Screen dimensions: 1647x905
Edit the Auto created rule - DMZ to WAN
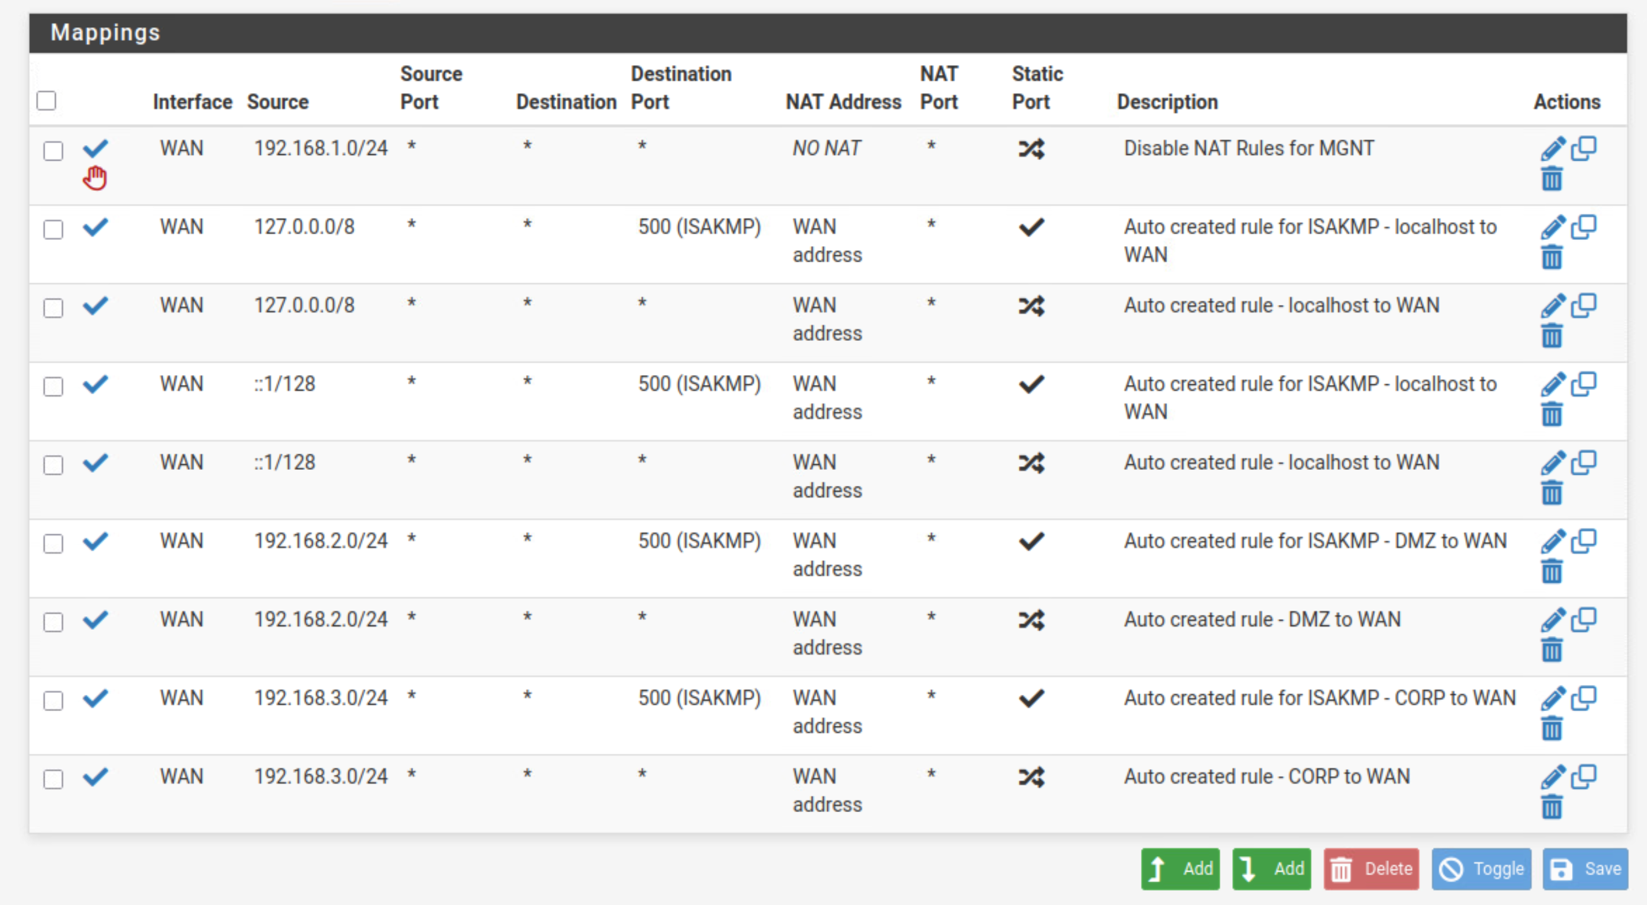(x=1552, y=620)
